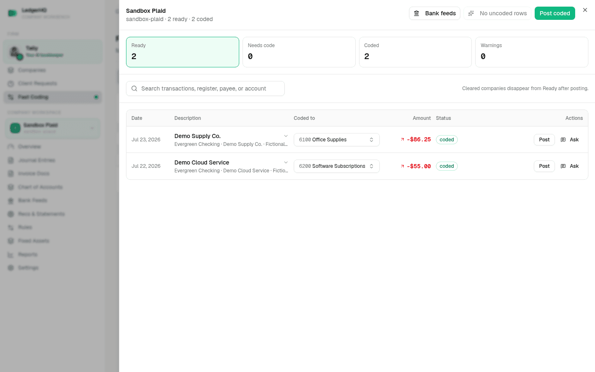The width and height of the screenshot is (595, 372).
Task: Click the arrow icon next to -$86.25
Action: click(402, 139)
